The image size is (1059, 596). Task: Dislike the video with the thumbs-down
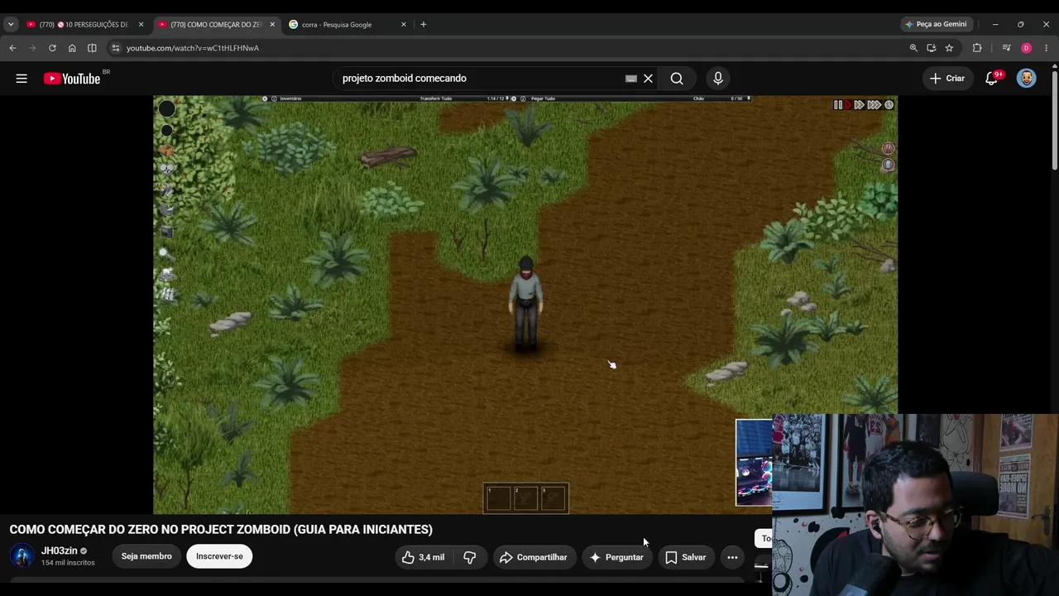pyautogui.click(x=470, y=557)
